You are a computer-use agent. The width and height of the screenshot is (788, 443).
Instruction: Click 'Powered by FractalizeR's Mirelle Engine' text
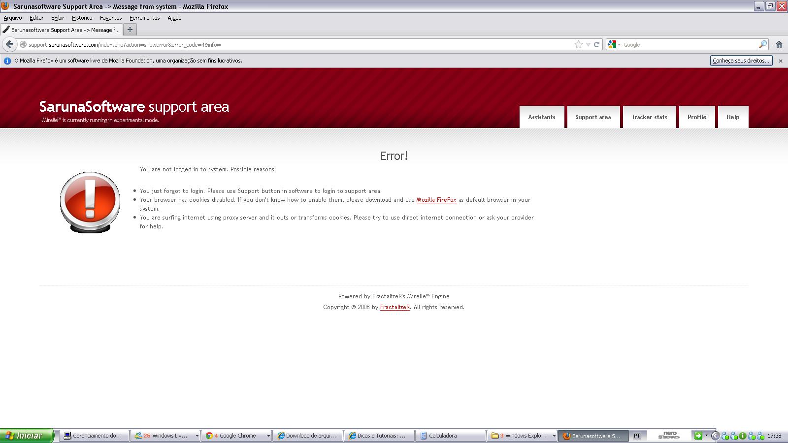click(x=394, y=296)
